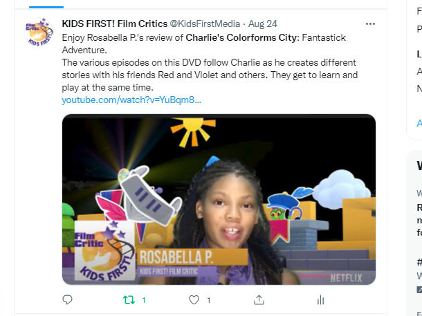Undo the retweet via green arrows icon
422x316 pixels.
coord(129,300)
